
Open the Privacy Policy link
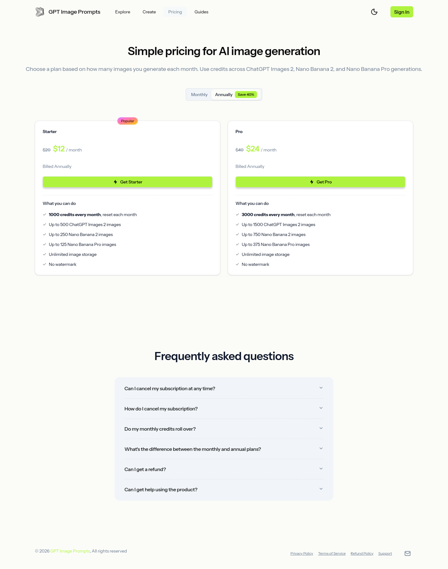click(302, 553)
